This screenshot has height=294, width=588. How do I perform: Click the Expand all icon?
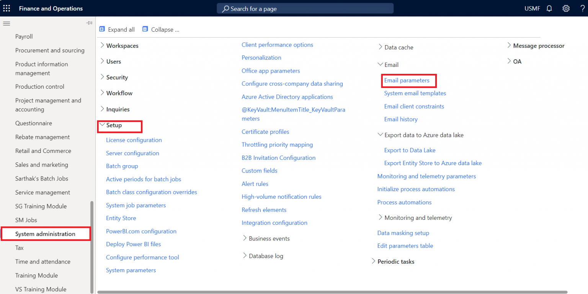pos(102,29)
